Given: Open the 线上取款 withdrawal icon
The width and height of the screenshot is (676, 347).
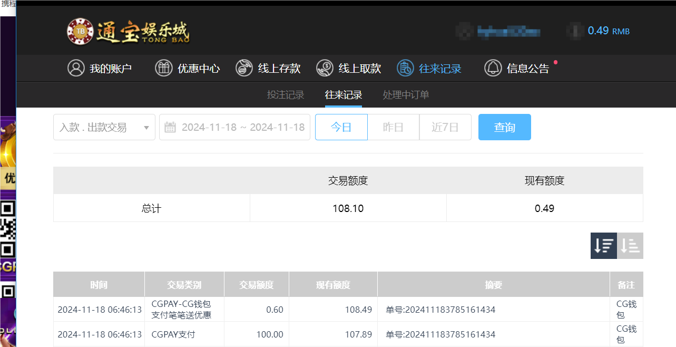Looking at the screenshot, I should pyautogui.click(x=325, y=68).
